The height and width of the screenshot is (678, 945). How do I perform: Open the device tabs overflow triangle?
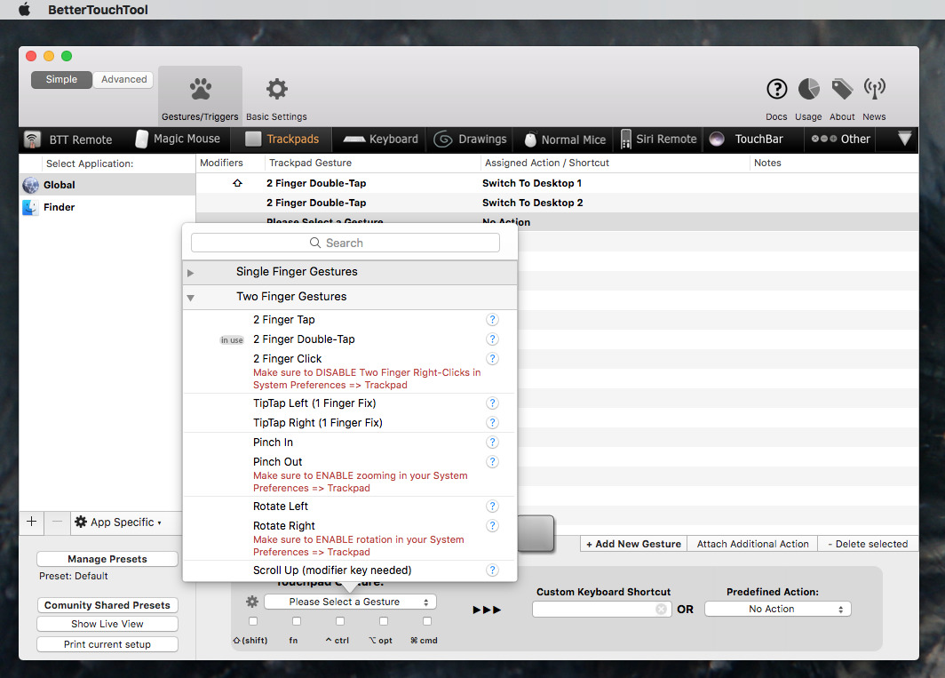tap(904, 139)
